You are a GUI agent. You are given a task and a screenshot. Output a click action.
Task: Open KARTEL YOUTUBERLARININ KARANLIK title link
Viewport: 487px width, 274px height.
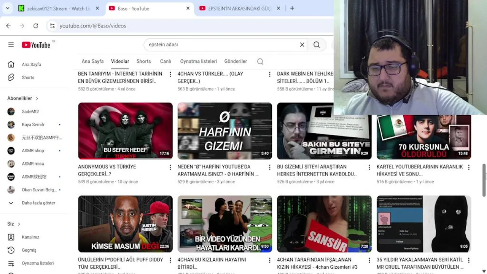click(420, 170)
